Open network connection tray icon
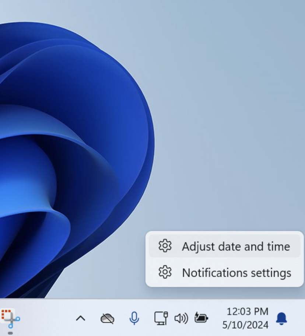This screenshot has width=305, height=336. 161,318
